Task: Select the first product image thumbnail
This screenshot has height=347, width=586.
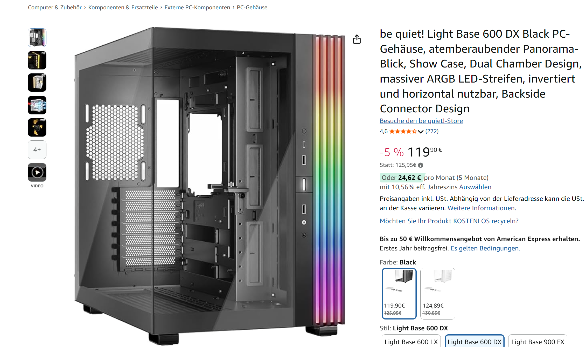Action: tap(37, 38)
